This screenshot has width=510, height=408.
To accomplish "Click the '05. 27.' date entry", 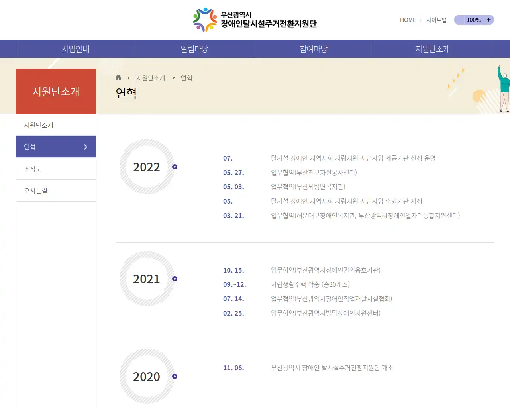I will coord(233,173).
